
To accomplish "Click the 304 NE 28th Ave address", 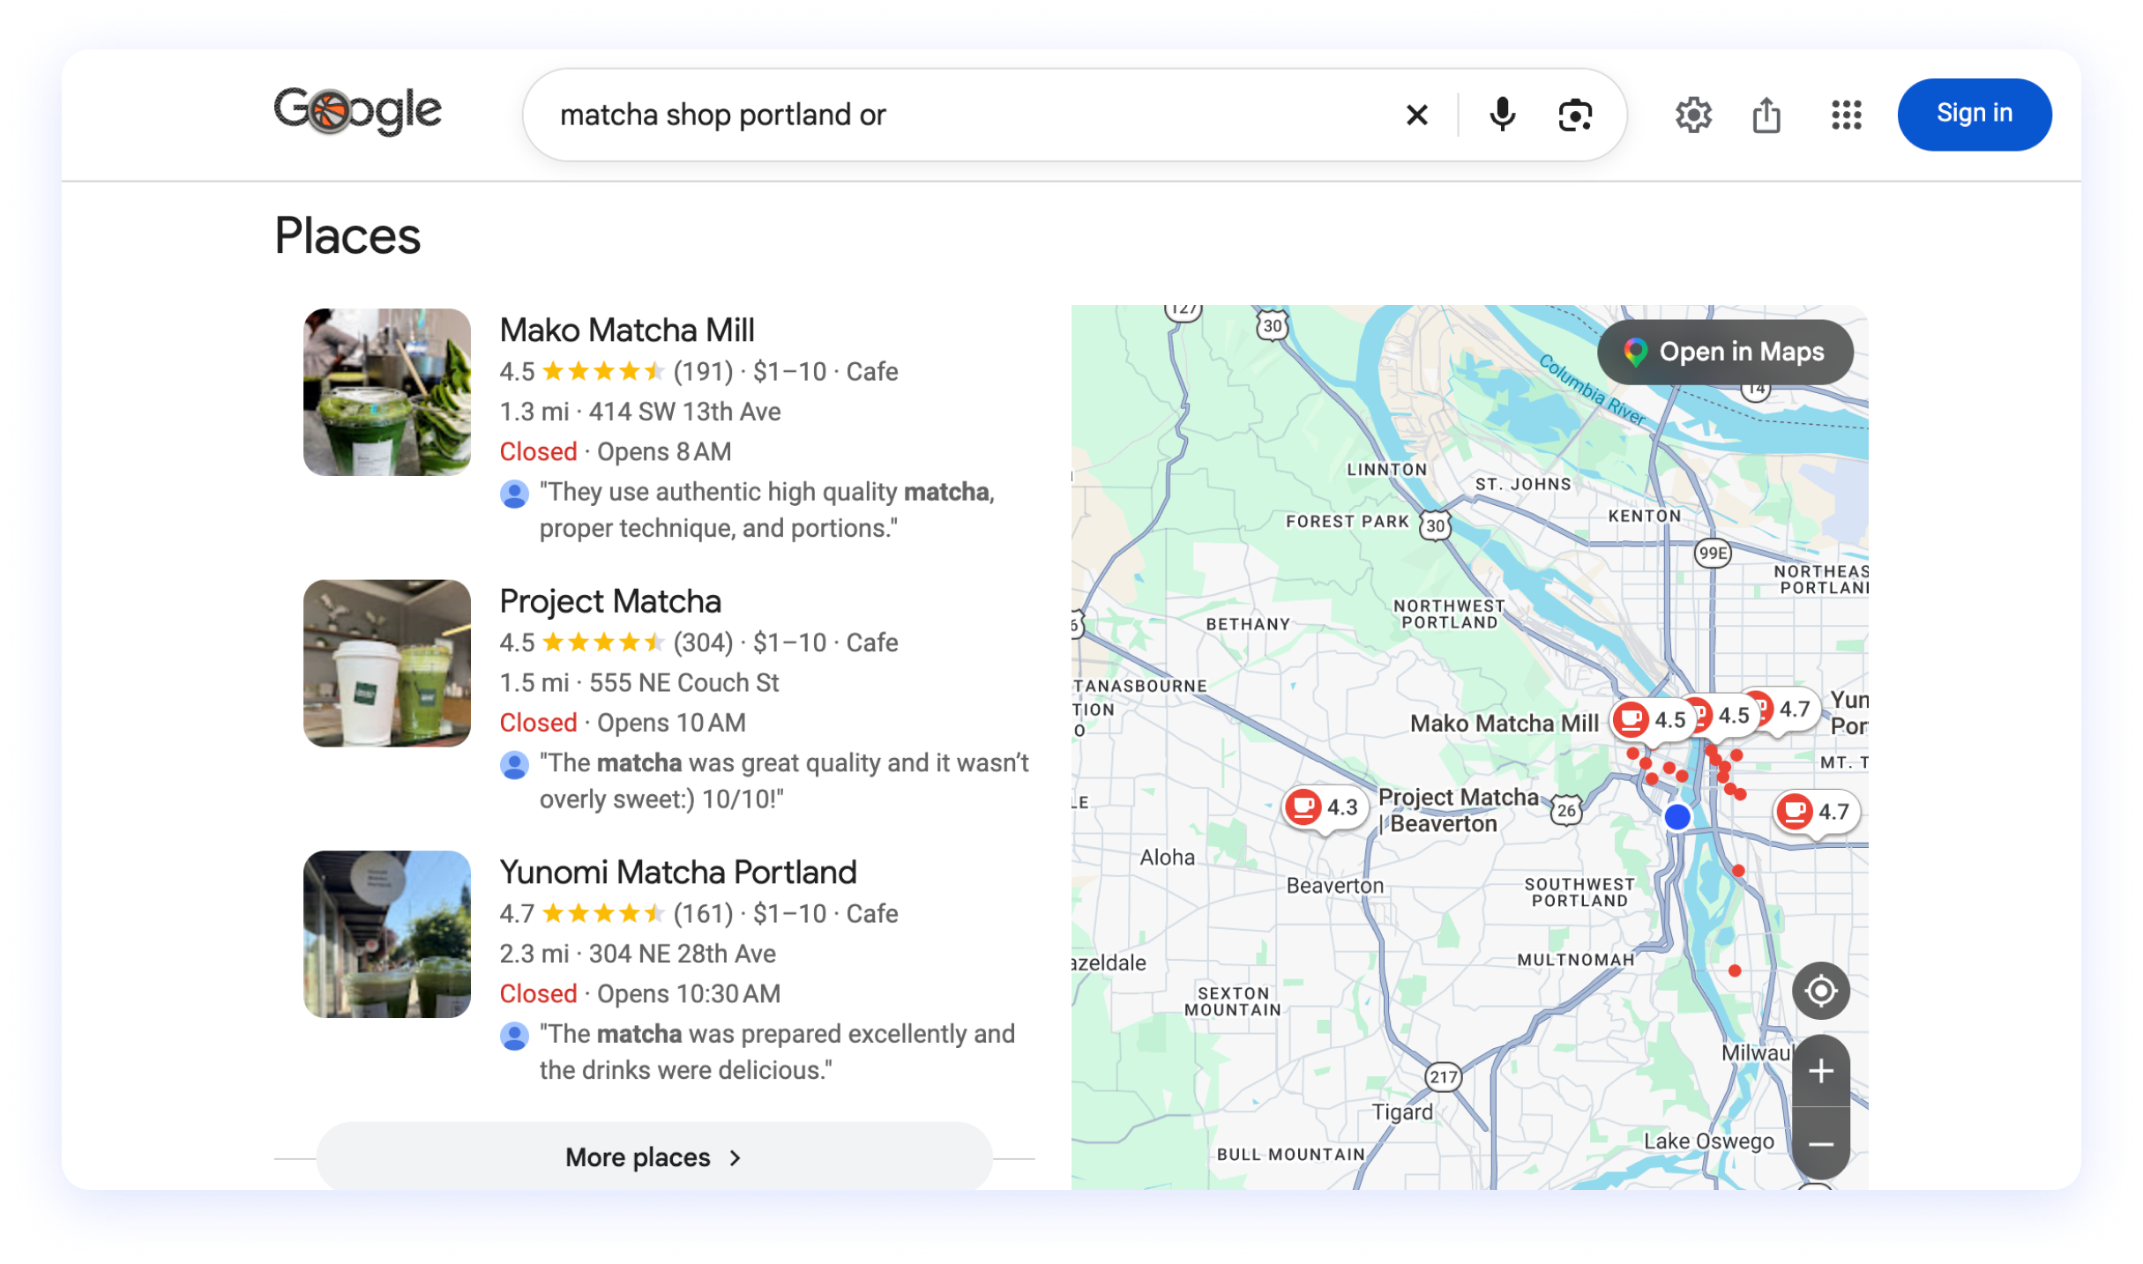I will pos(683,954).
